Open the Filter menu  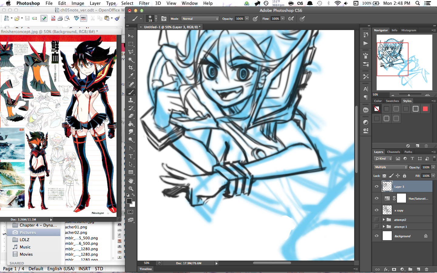click(x=144, y=3)
